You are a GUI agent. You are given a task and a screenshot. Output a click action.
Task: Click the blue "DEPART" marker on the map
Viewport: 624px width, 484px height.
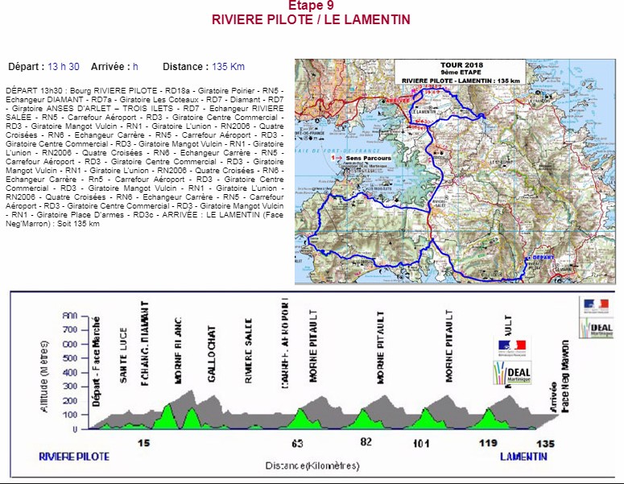coord(543,258)
